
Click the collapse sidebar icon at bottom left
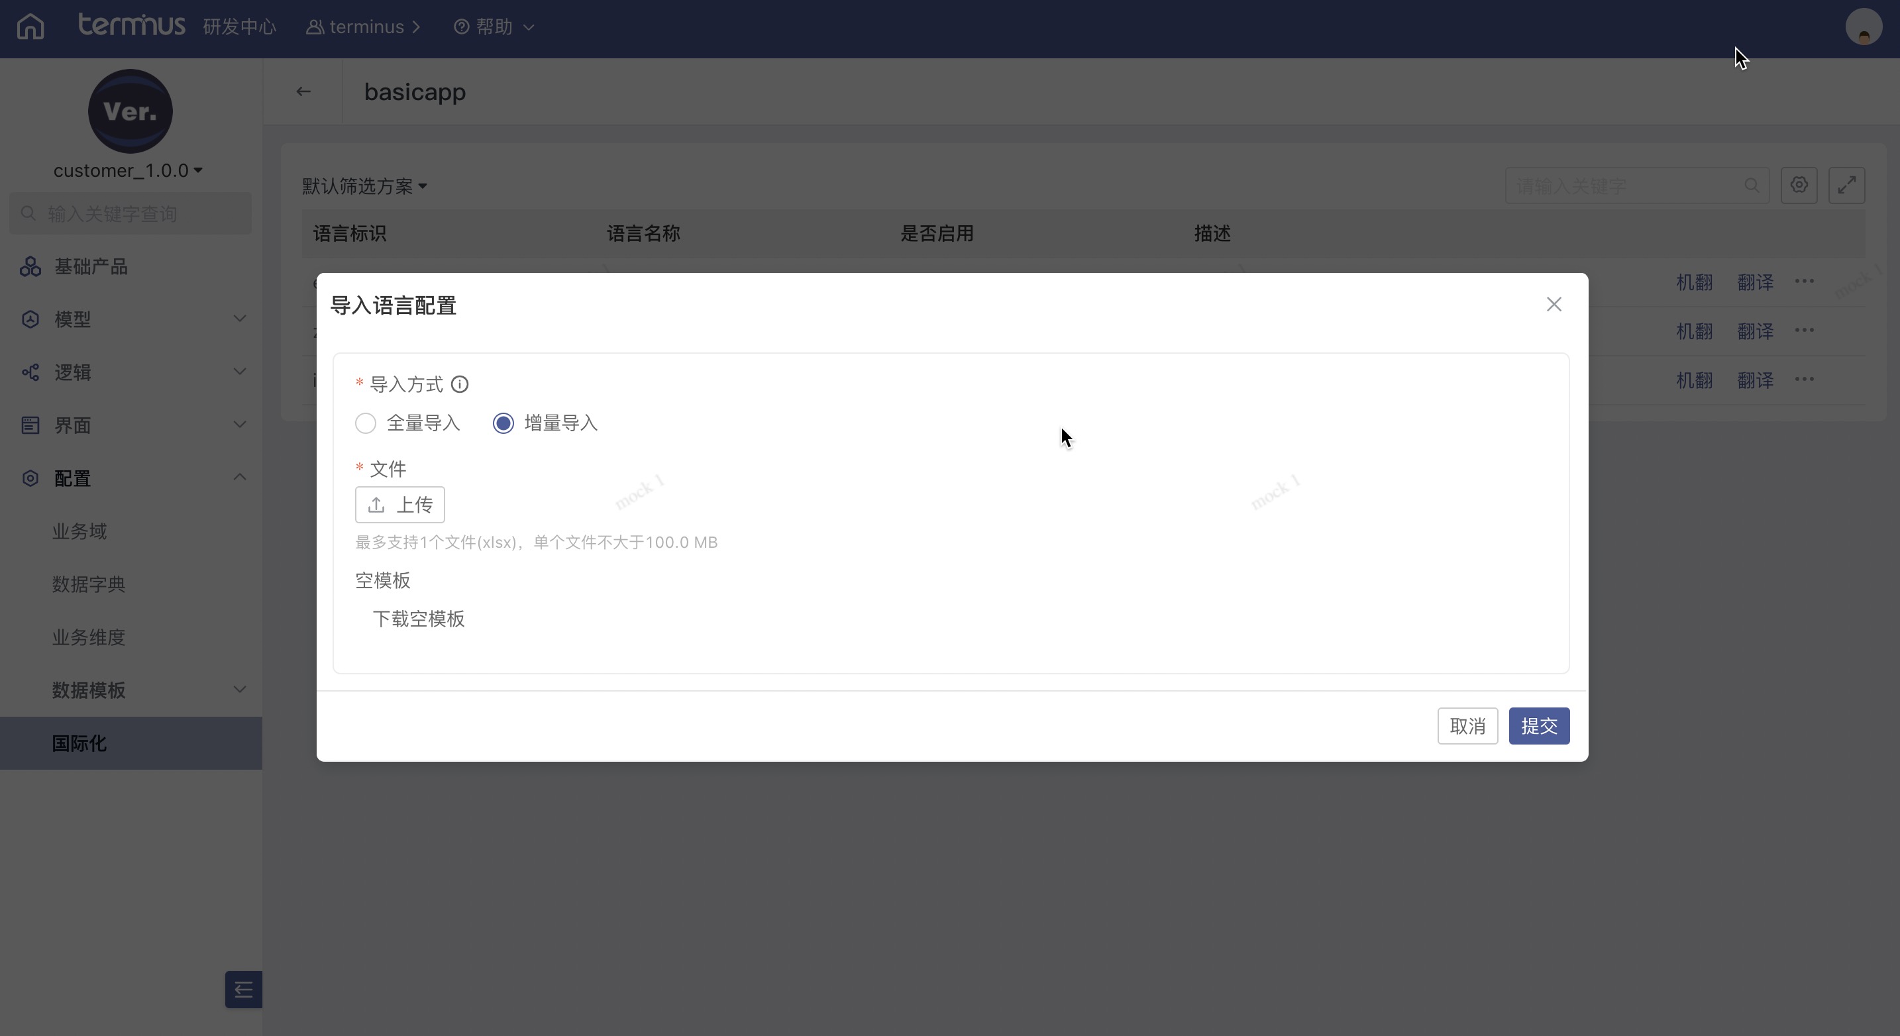pyautogui.click(x=243, y=990)
